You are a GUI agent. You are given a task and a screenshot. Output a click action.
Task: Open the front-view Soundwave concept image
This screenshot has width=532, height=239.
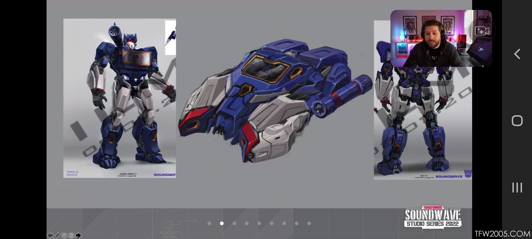[x=119, y=98]
